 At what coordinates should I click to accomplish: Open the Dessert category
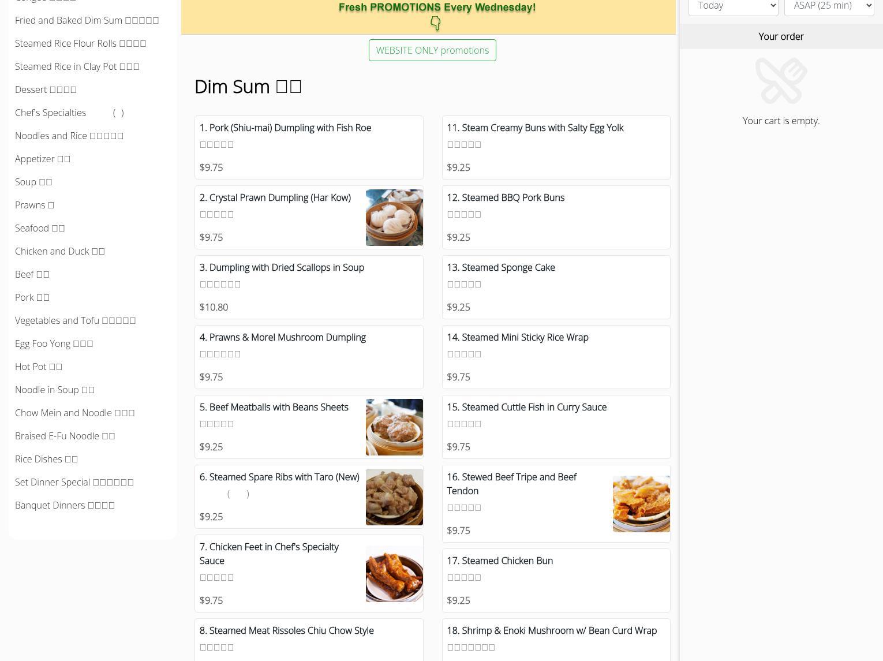point(46,89)
